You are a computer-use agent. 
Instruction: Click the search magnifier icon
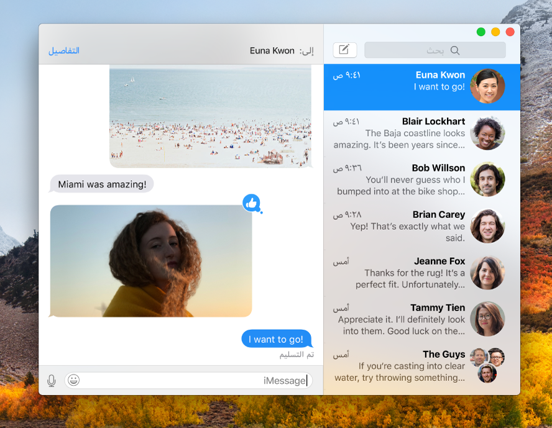[x=455, y=50]
